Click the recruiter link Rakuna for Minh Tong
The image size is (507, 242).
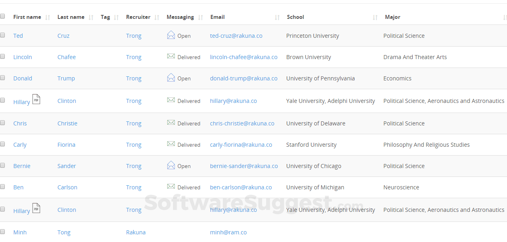[136, 232]
